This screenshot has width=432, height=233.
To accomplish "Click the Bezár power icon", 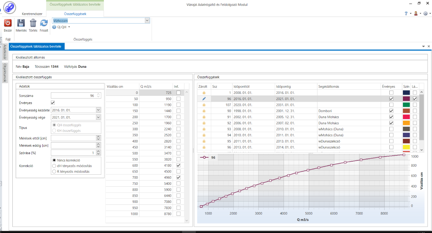I will point(8,23).
